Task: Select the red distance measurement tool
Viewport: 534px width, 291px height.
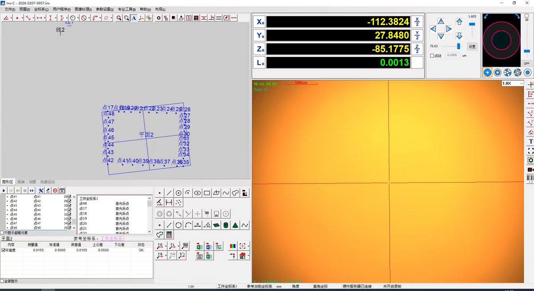Action: pyautogui.click(x=169, y=203)
